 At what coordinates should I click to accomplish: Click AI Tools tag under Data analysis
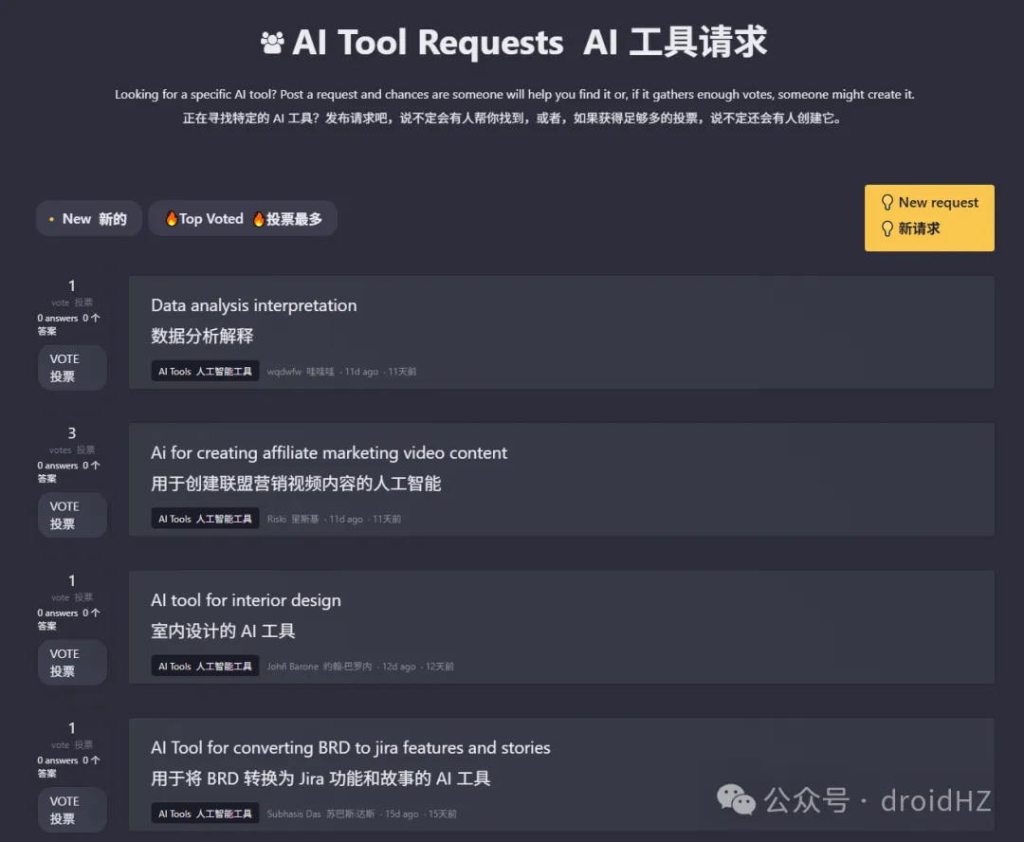(x=205, y=372)
